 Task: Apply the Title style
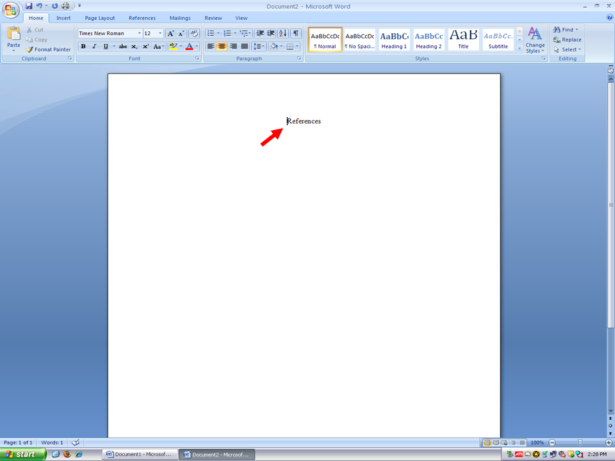[463, 40]
